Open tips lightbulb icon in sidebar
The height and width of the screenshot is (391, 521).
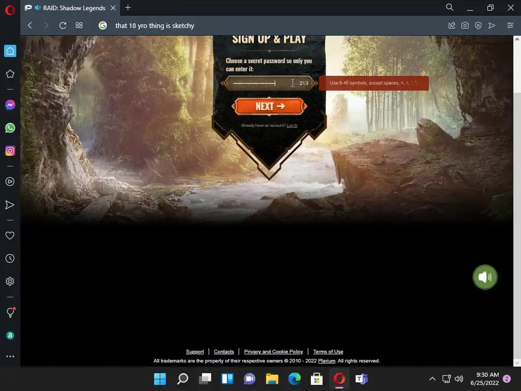coord(10,312)
